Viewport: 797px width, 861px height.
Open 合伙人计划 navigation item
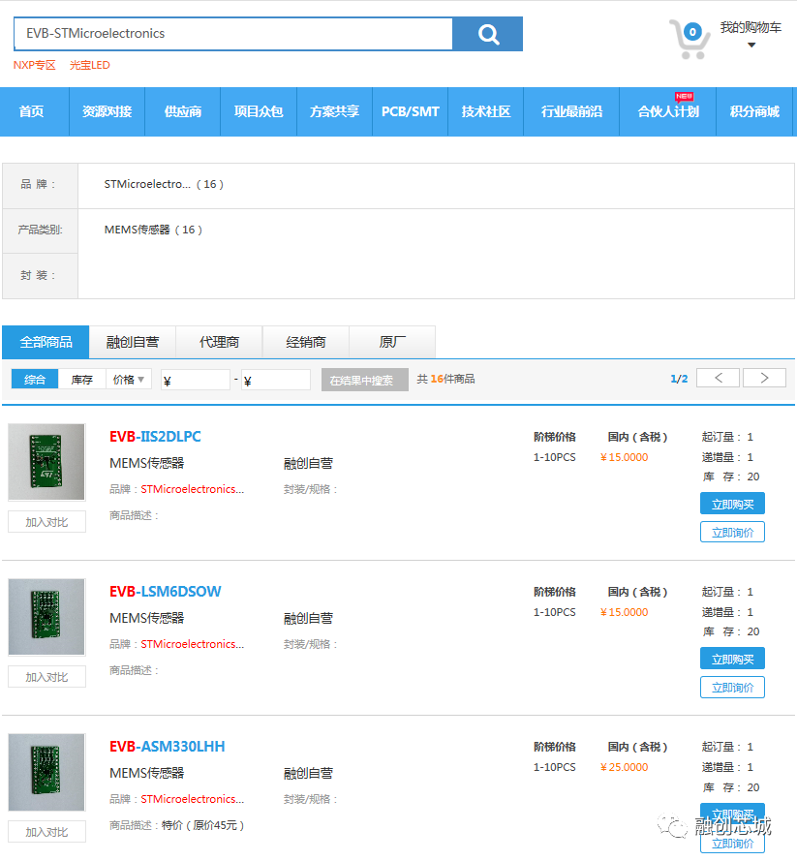[x=668, y=111]
